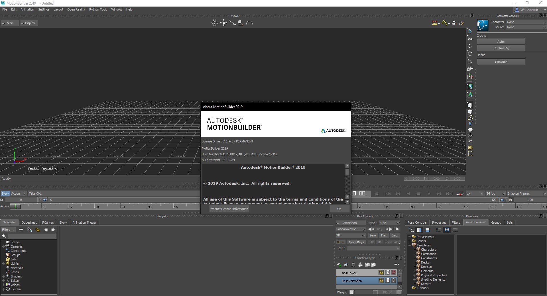Click the sun light display icon
The height and width of the screenshot is (296, 547).
[x=470, y=148]
